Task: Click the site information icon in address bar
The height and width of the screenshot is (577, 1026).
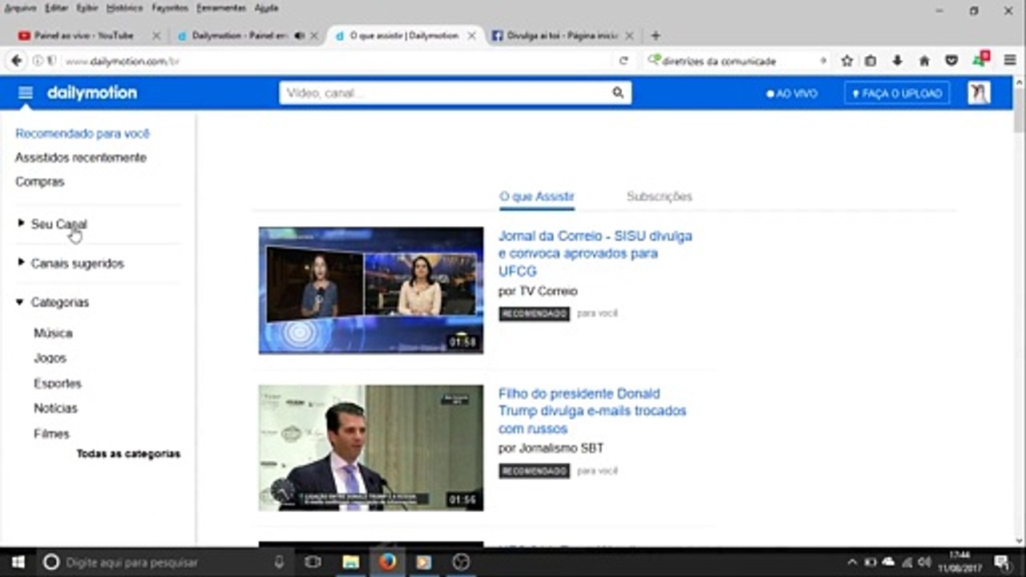Action: click(x=38, y=61)
